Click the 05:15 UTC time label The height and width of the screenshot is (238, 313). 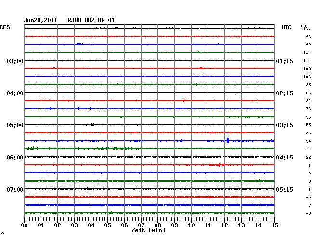(x=285, y=189)
